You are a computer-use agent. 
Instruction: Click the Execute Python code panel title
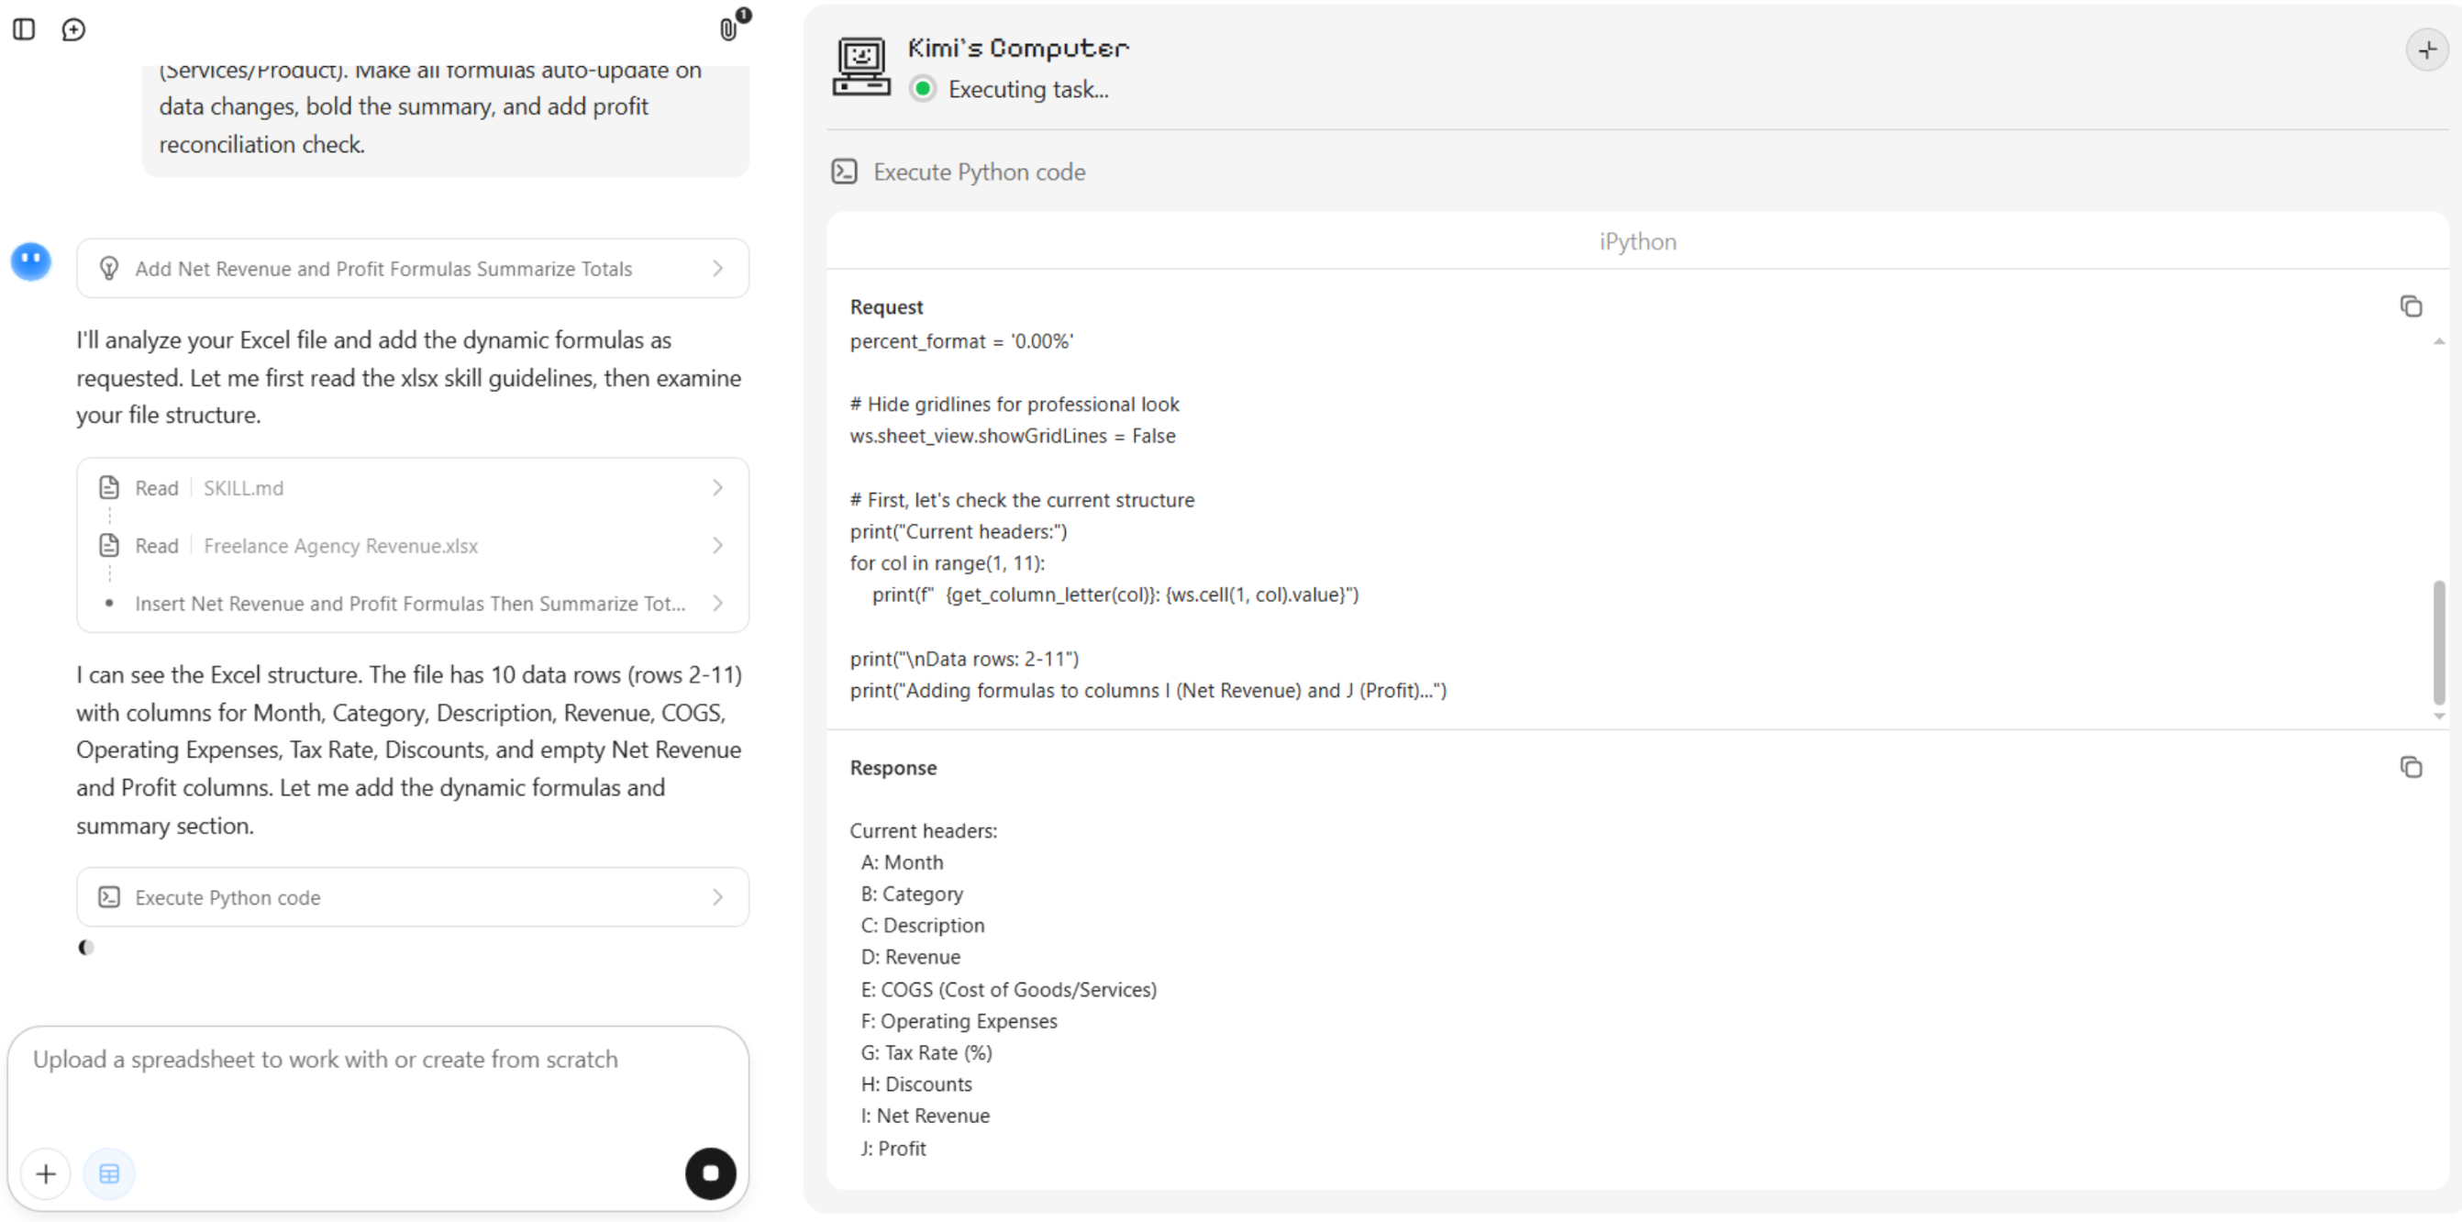pos(979,172)
